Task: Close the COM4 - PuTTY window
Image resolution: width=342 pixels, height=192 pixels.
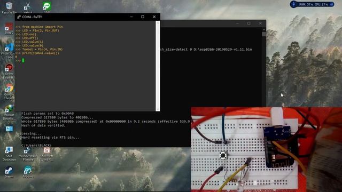Action: pos(154,17)
